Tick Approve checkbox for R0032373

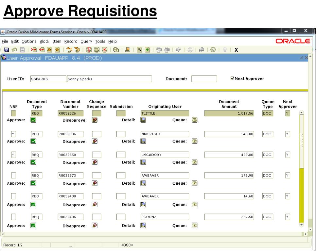(x=33, y=183)
